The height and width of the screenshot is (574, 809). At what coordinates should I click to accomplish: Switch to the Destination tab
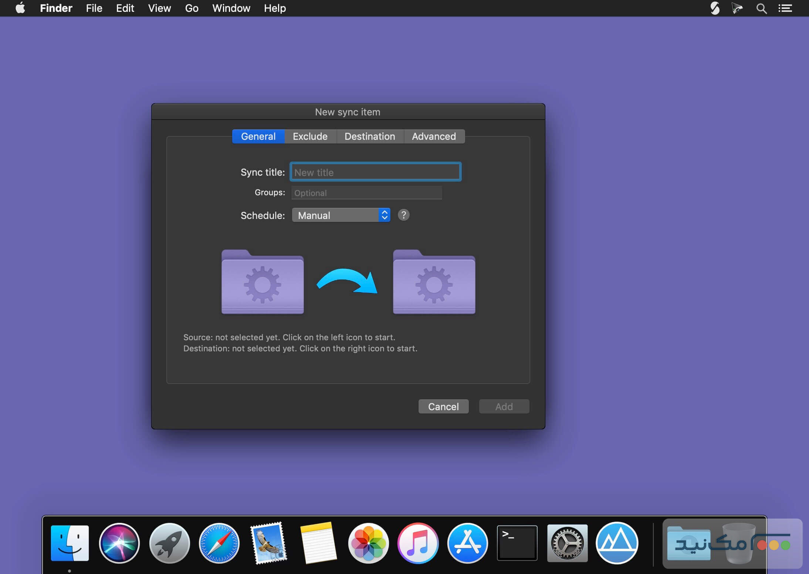pyautogui.click(x=369, y=136)
